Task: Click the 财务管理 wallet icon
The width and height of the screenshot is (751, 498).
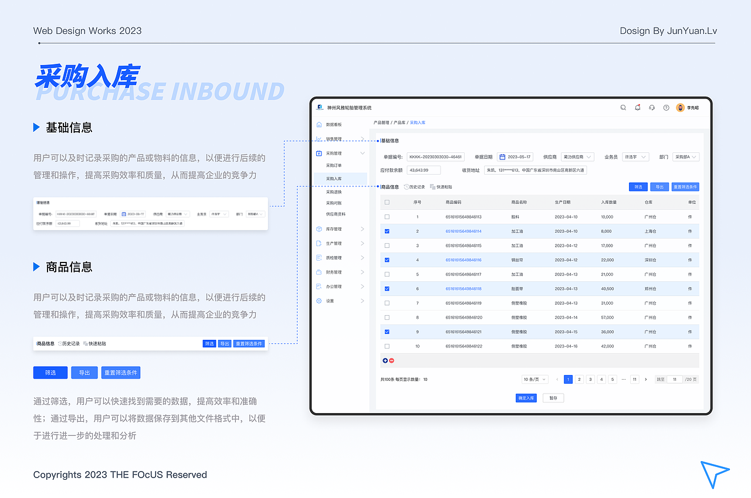Action: (319, 272)
